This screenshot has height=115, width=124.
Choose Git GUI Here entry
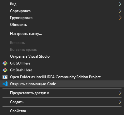coord(62,63)
